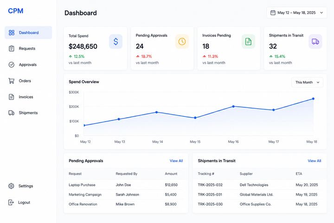Select the May 18 data point on chart
The width and height of the screenshot is (334, 223).
click(x=313, y=99)
